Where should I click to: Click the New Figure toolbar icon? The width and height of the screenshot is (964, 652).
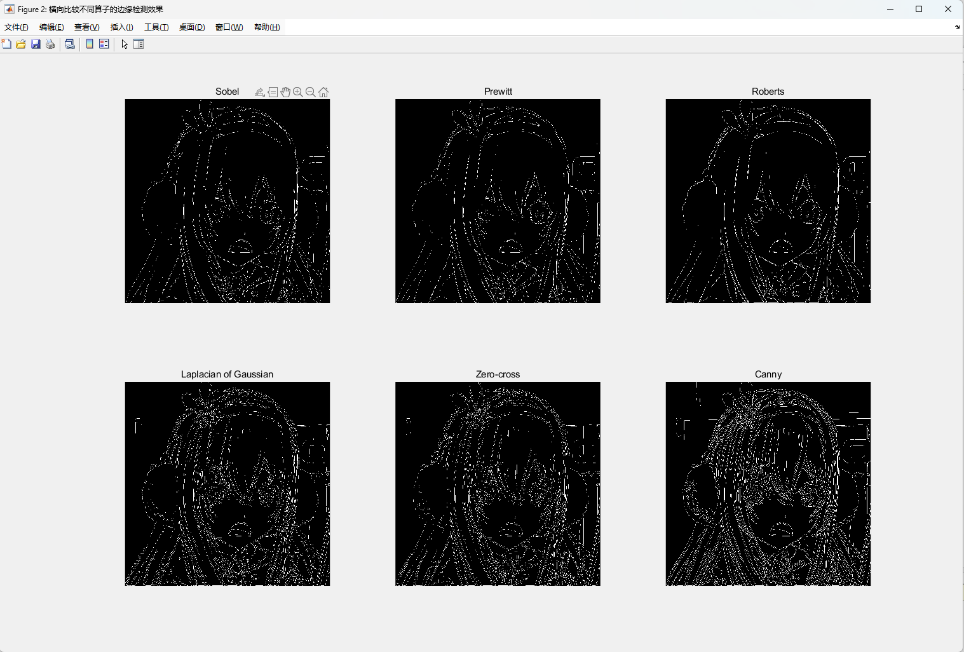[x=6, y=44]
